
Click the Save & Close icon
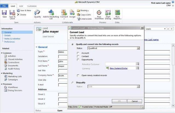[12, 13]
